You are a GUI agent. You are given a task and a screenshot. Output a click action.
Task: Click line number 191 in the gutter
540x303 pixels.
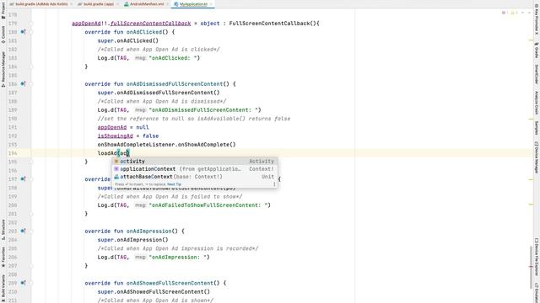[13, 127]
